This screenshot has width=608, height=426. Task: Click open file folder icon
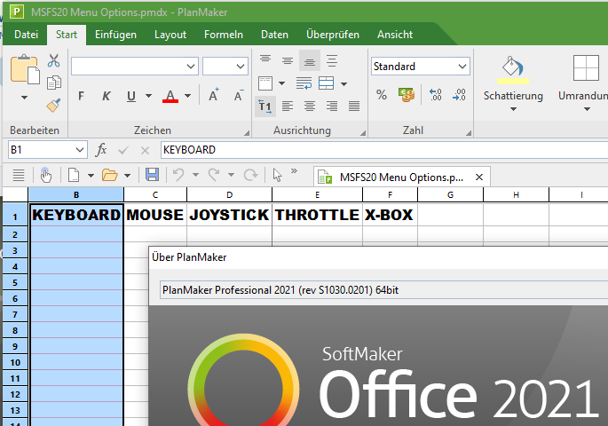pyautogui.click(x=110, y=175)
